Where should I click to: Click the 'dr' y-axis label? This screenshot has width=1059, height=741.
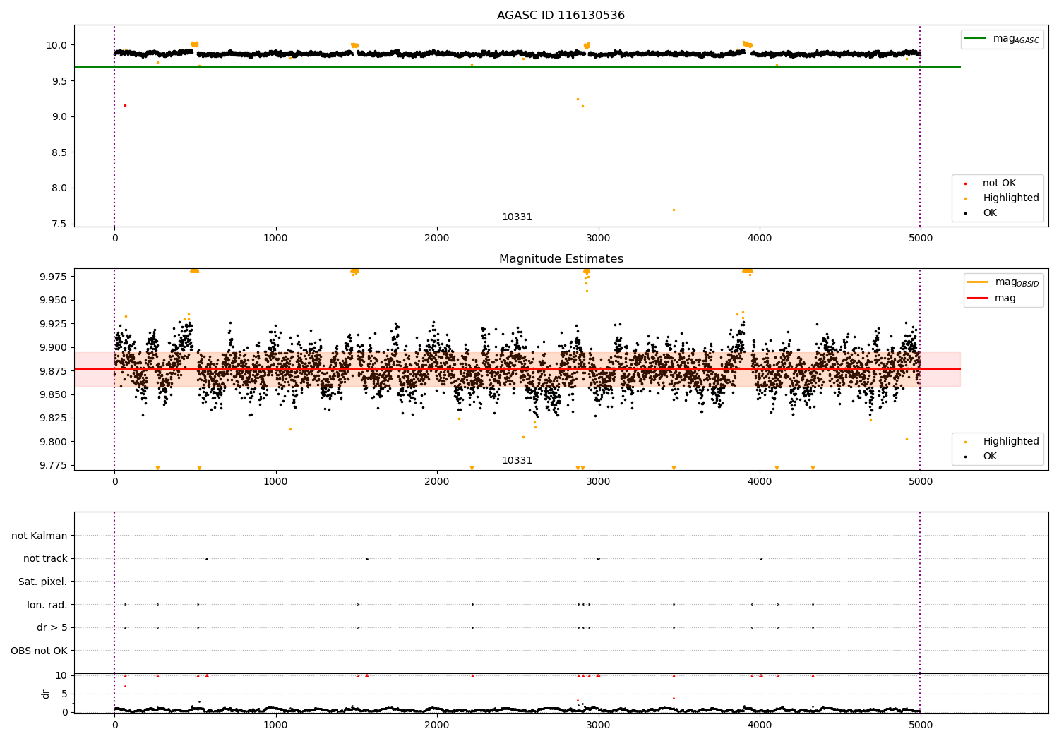(46, 694)
